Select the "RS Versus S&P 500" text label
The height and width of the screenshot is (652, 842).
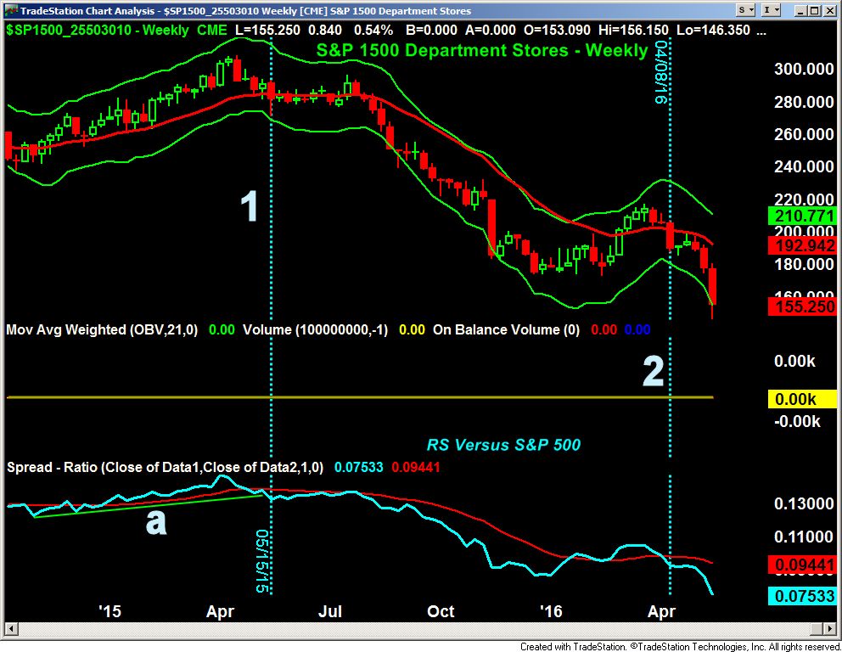503,445
